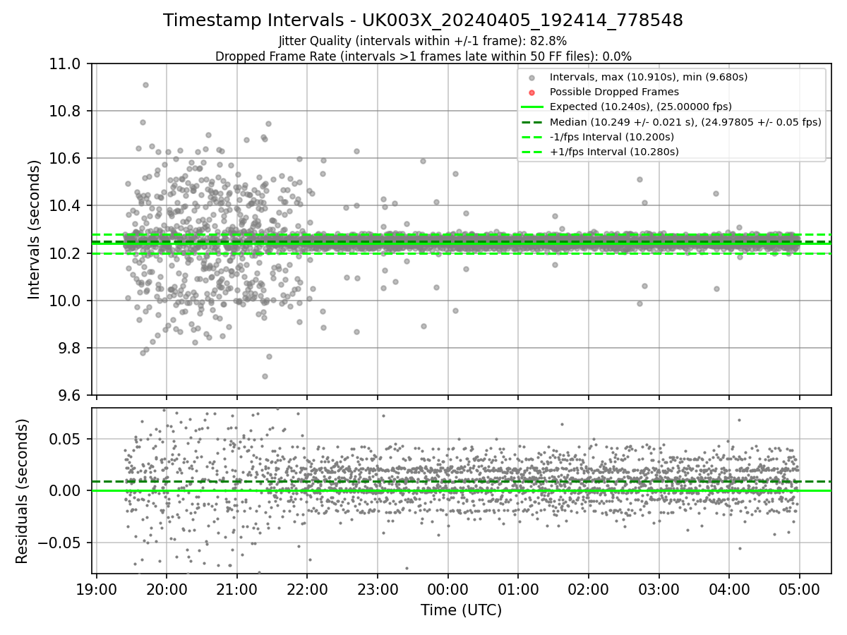
Task: Click the x-axis tick label 04:00
Action: [729, 588]
